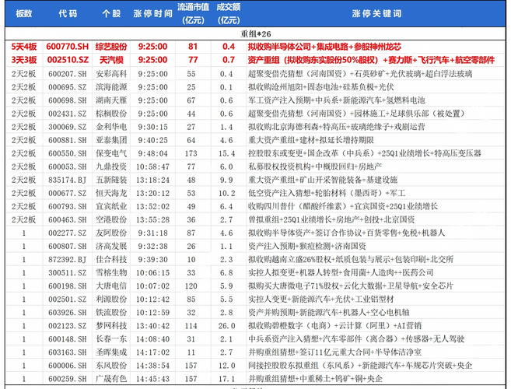Select stock code 600006.SH
Image resolution: width=511 pixels, height=389 pixels.
pos(68,366)
